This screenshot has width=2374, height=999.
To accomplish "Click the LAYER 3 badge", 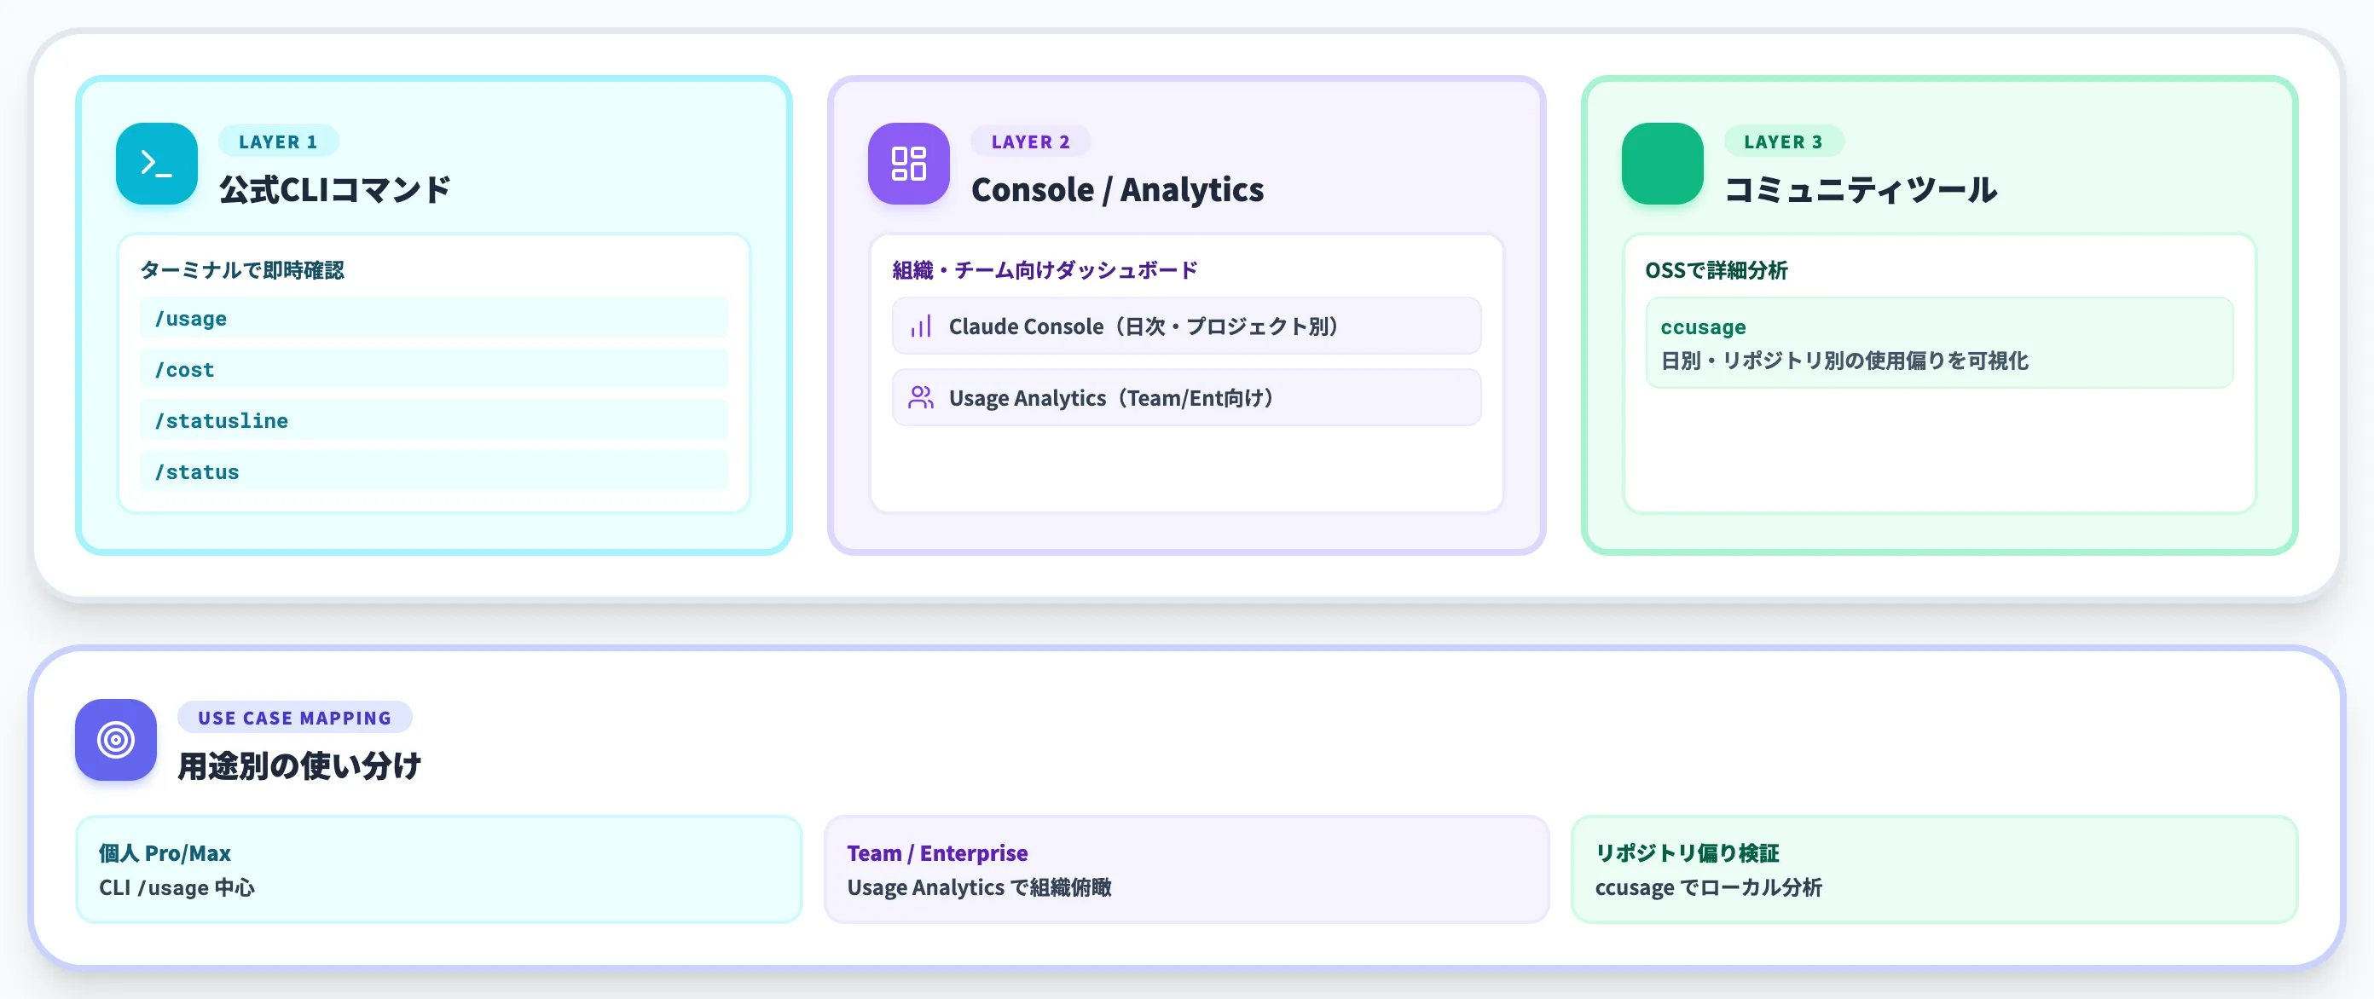I will tap(1783, 141).
